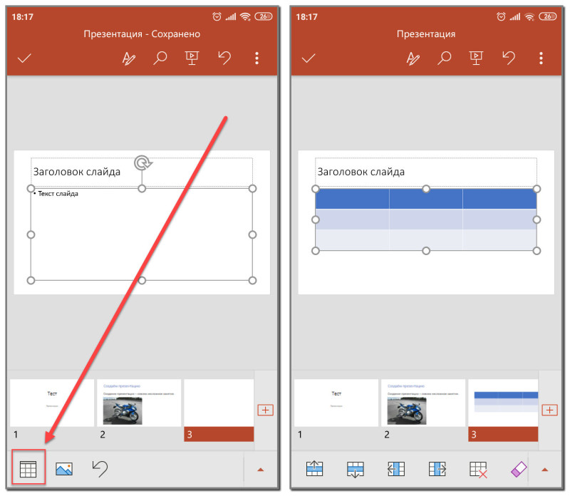Tap the purple eraser clear icon
This screenshot has height=496, width=570.
(519, 469)
